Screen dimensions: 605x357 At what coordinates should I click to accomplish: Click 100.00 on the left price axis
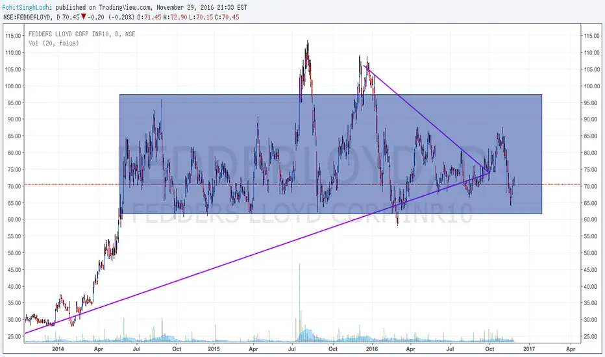[13, 86]
